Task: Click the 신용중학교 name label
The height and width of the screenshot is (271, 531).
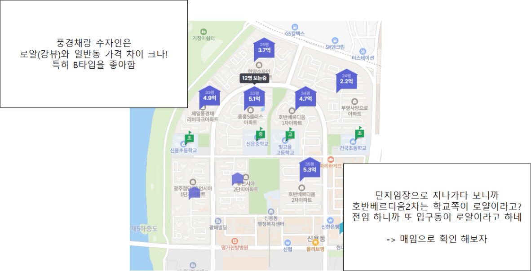Action: (257, 144)
